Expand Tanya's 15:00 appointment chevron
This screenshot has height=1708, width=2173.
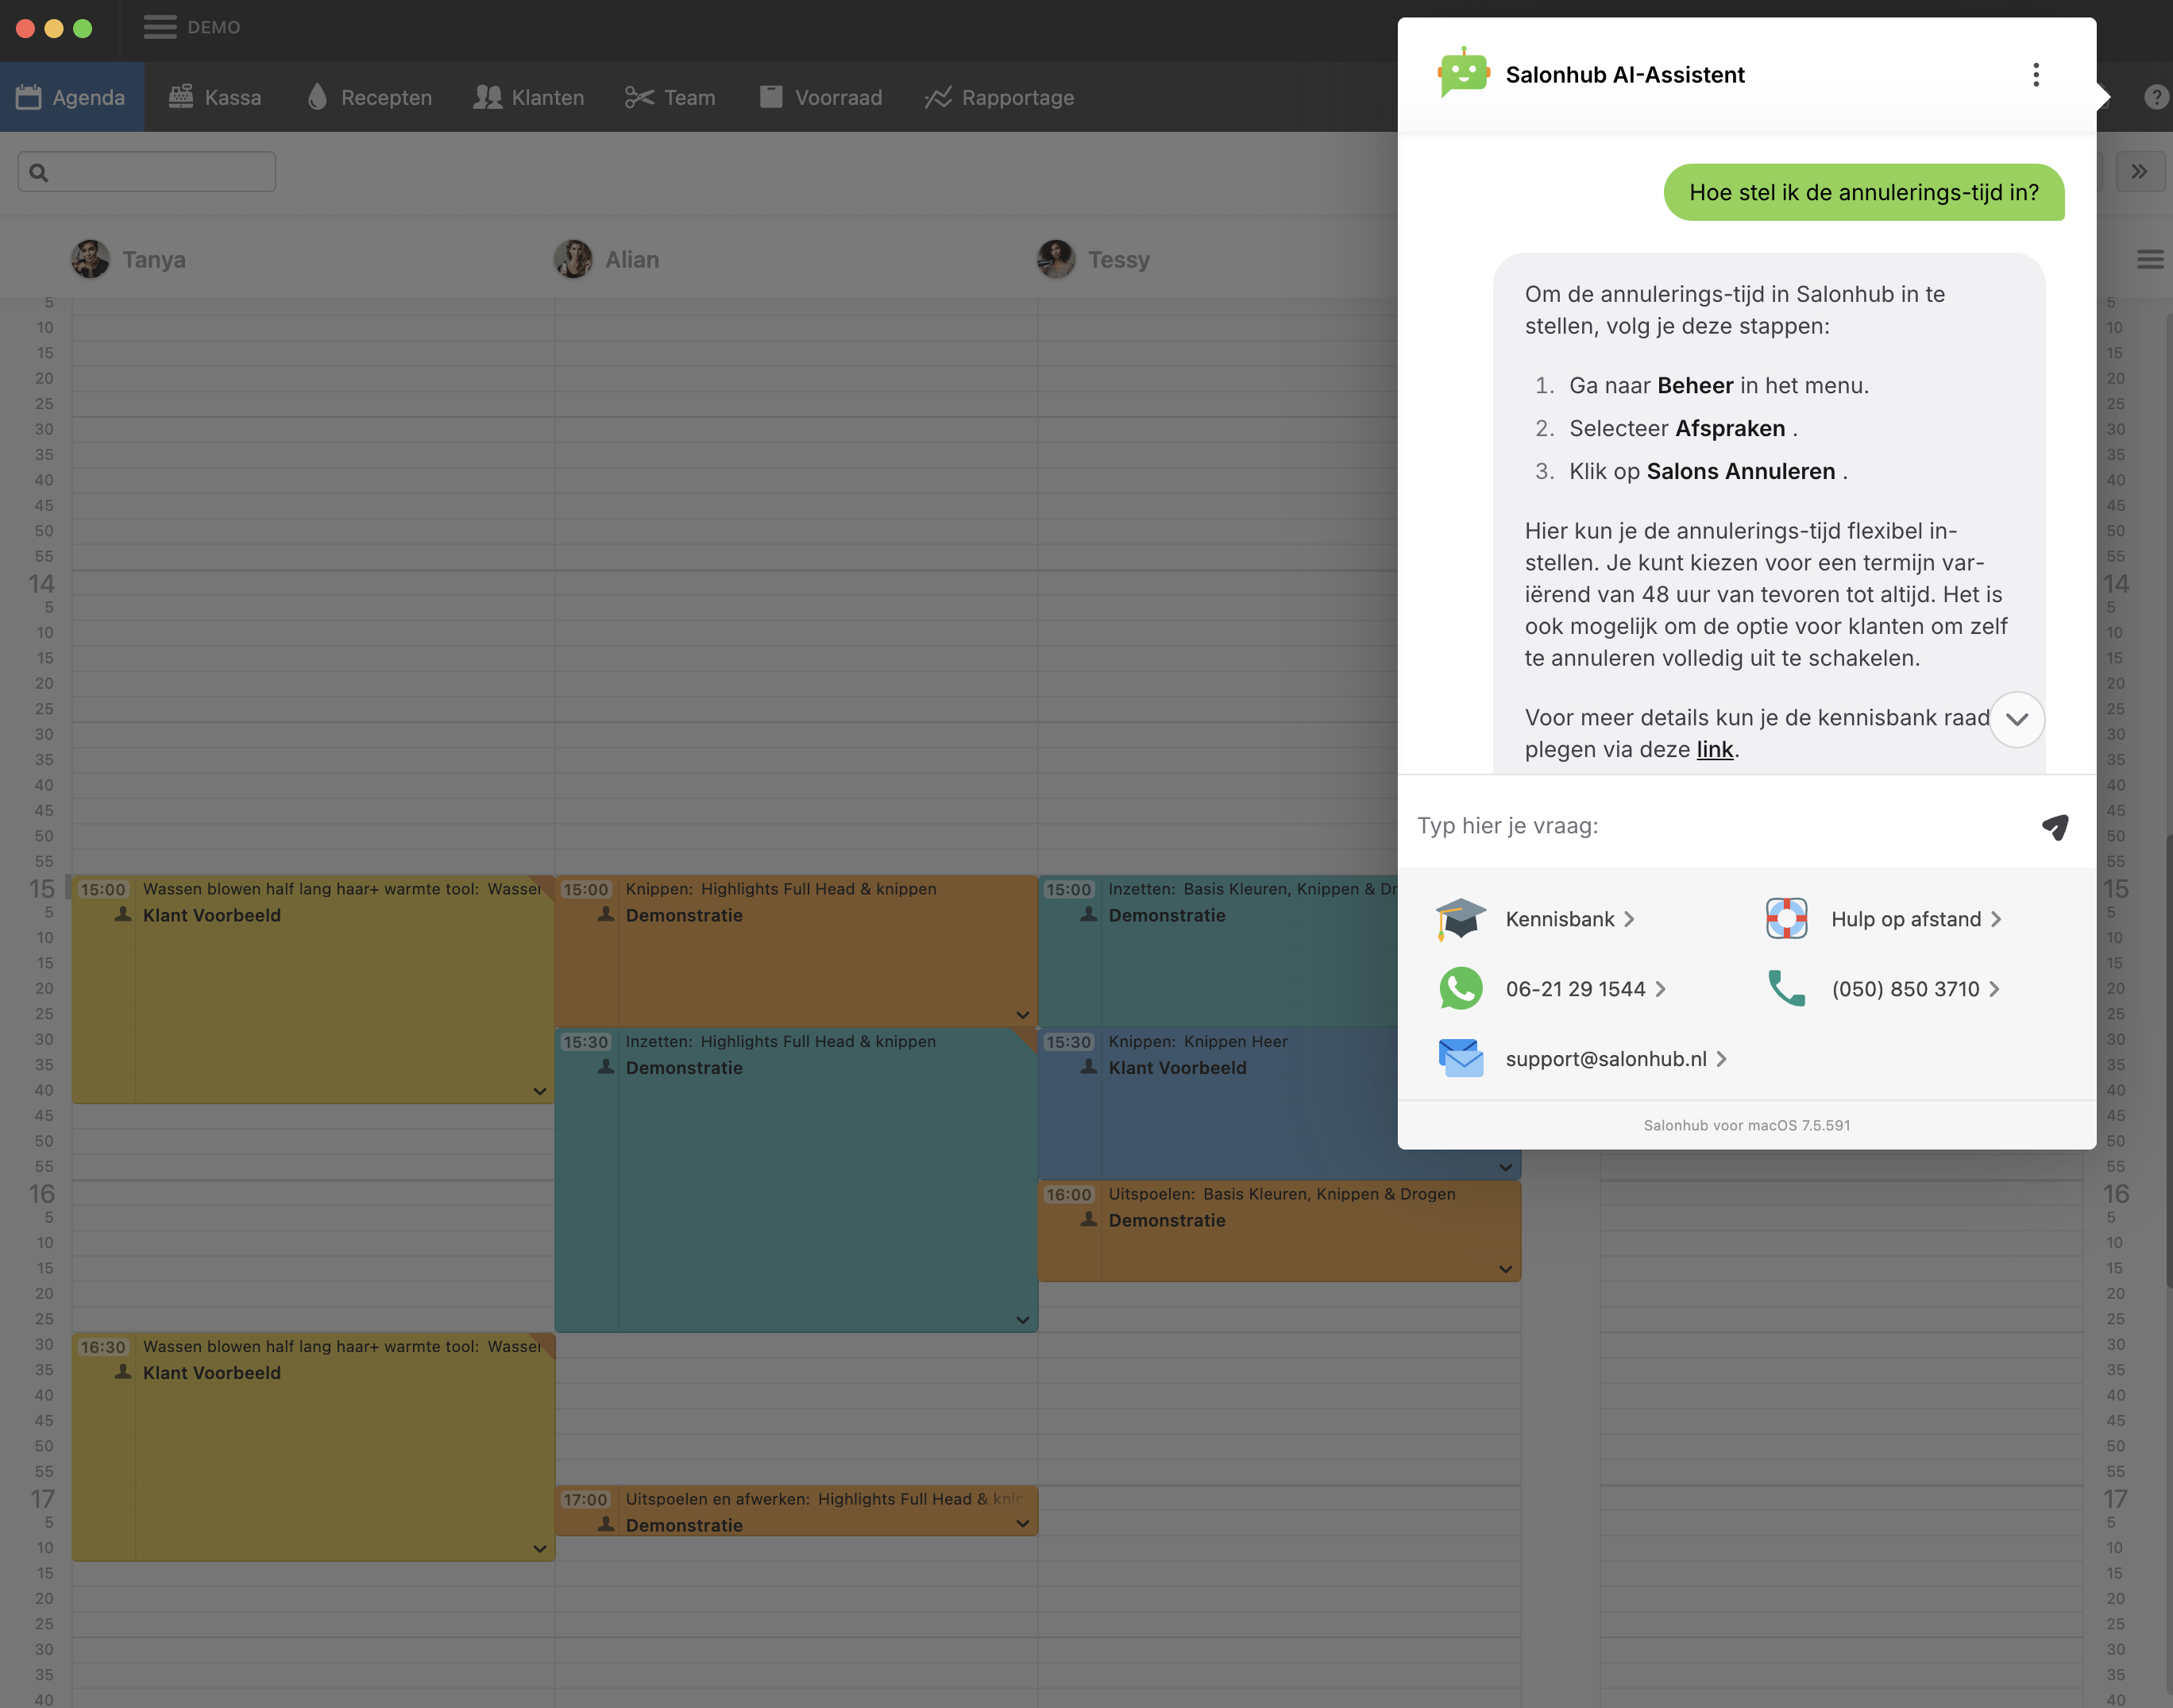(x=540, y=1091)
